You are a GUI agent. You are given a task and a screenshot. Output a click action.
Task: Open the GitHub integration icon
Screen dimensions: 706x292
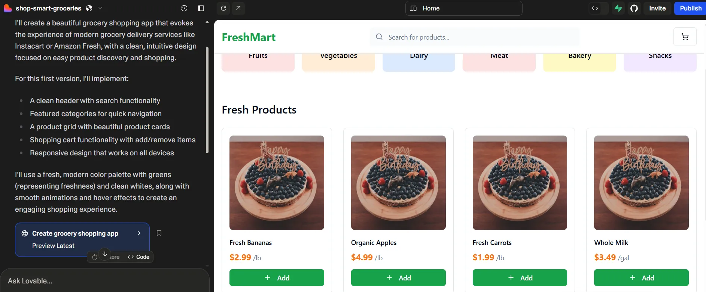[x=634, y=8]
